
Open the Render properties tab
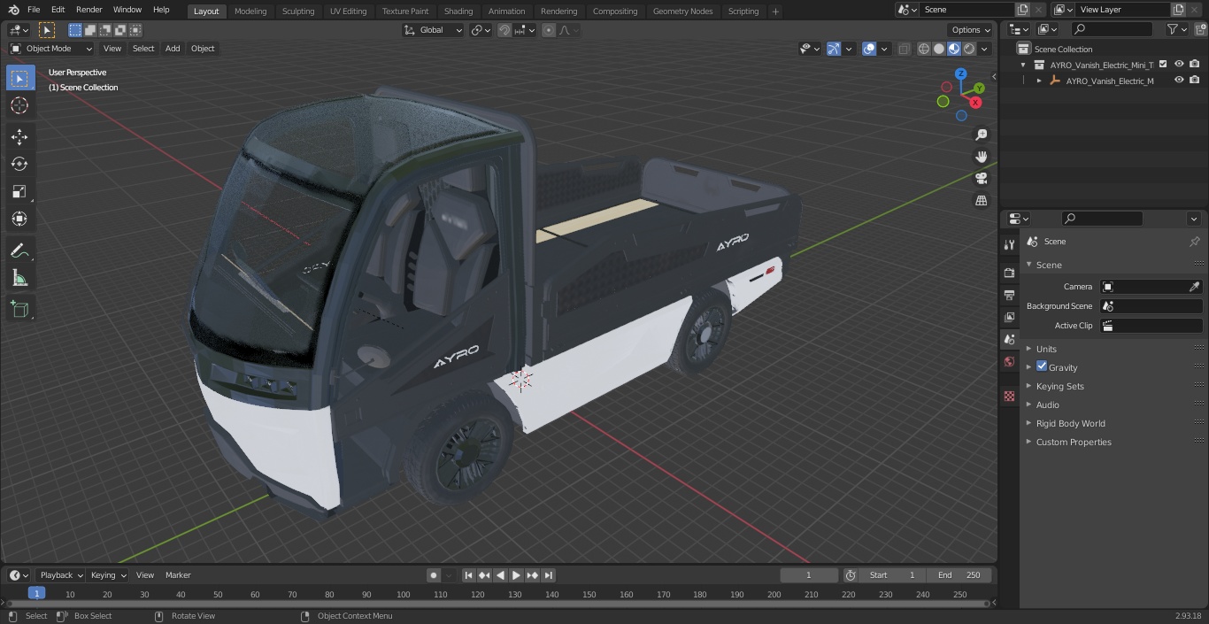1009,273
